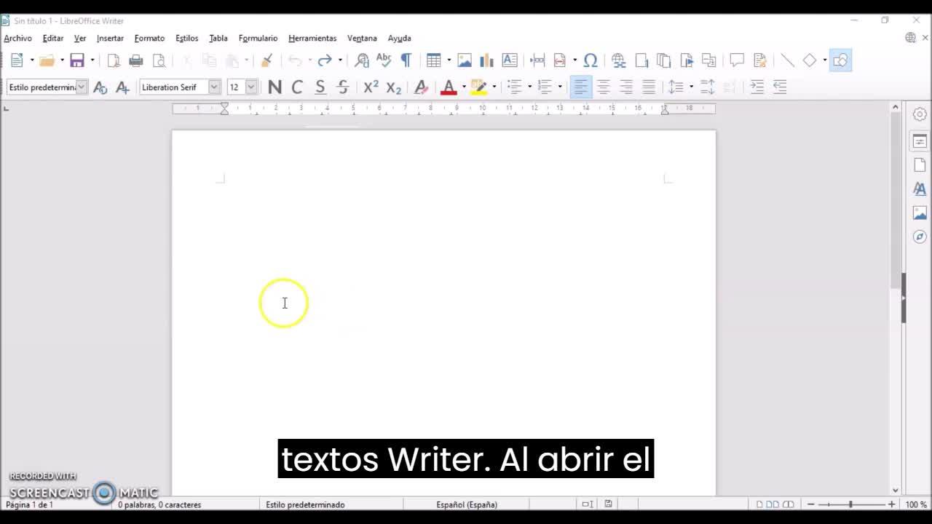Screen dimensions: 932x524
Task: Open the special character Omega icon
Action: (591, 60)
